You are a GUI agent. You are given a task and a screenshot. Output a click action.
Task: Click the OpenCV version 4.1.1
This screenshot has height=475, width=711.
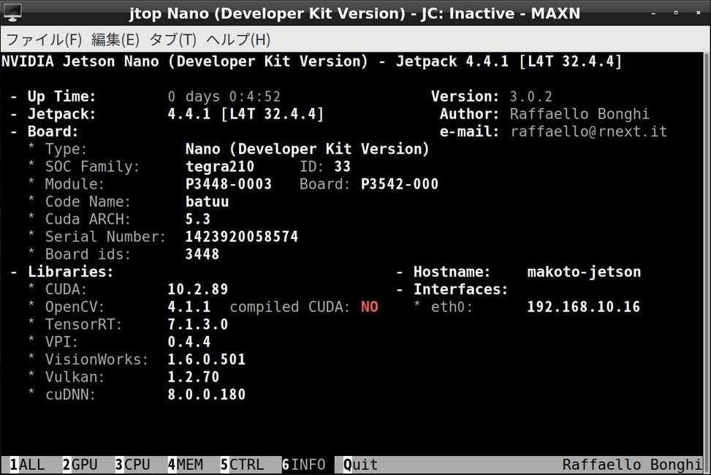[189, 307]
